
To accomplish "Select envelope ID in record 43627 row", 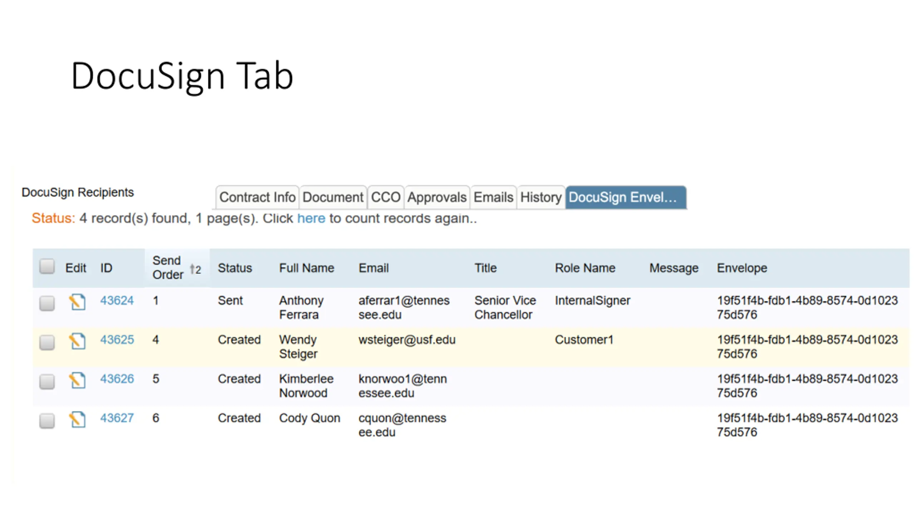I will (807, 425).
